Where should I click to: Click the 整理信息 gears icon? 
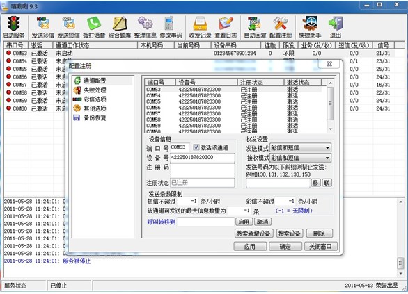146,24
